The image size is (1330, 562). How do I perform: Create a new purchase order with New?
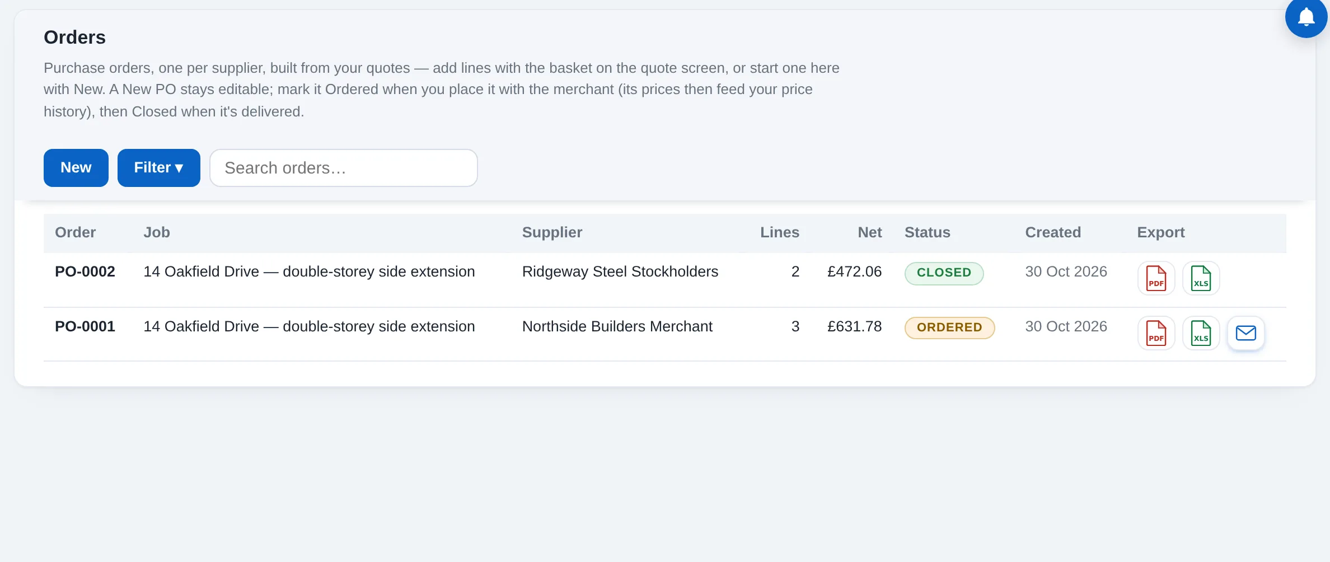click(76, 167)
